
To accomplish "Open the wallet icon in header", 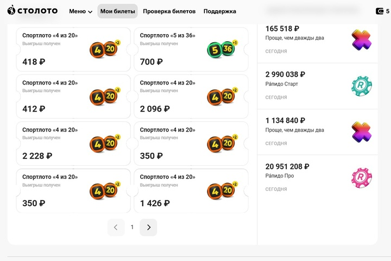I will [x=380, y=11].
